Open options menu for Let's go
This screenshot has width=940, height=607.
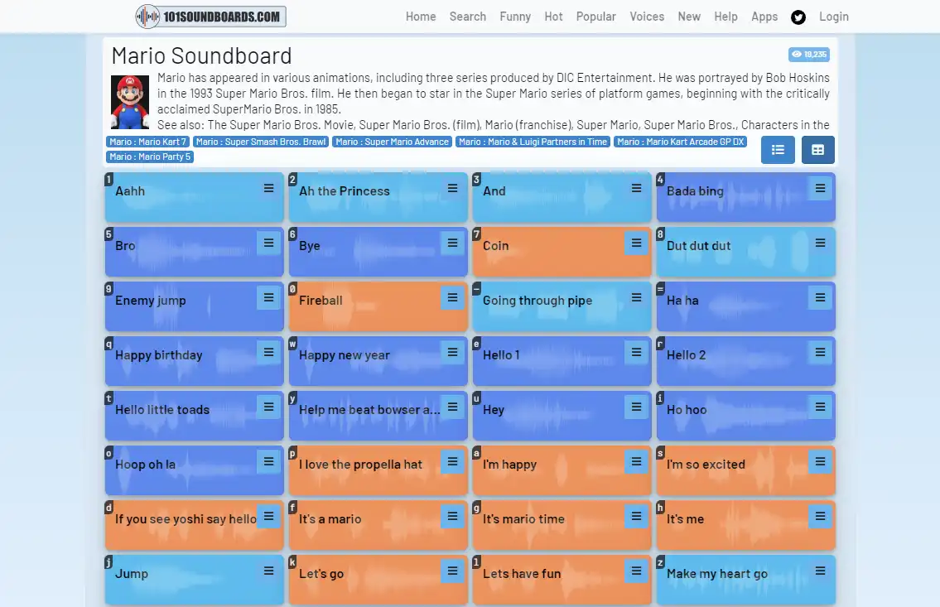click(453, 571)
